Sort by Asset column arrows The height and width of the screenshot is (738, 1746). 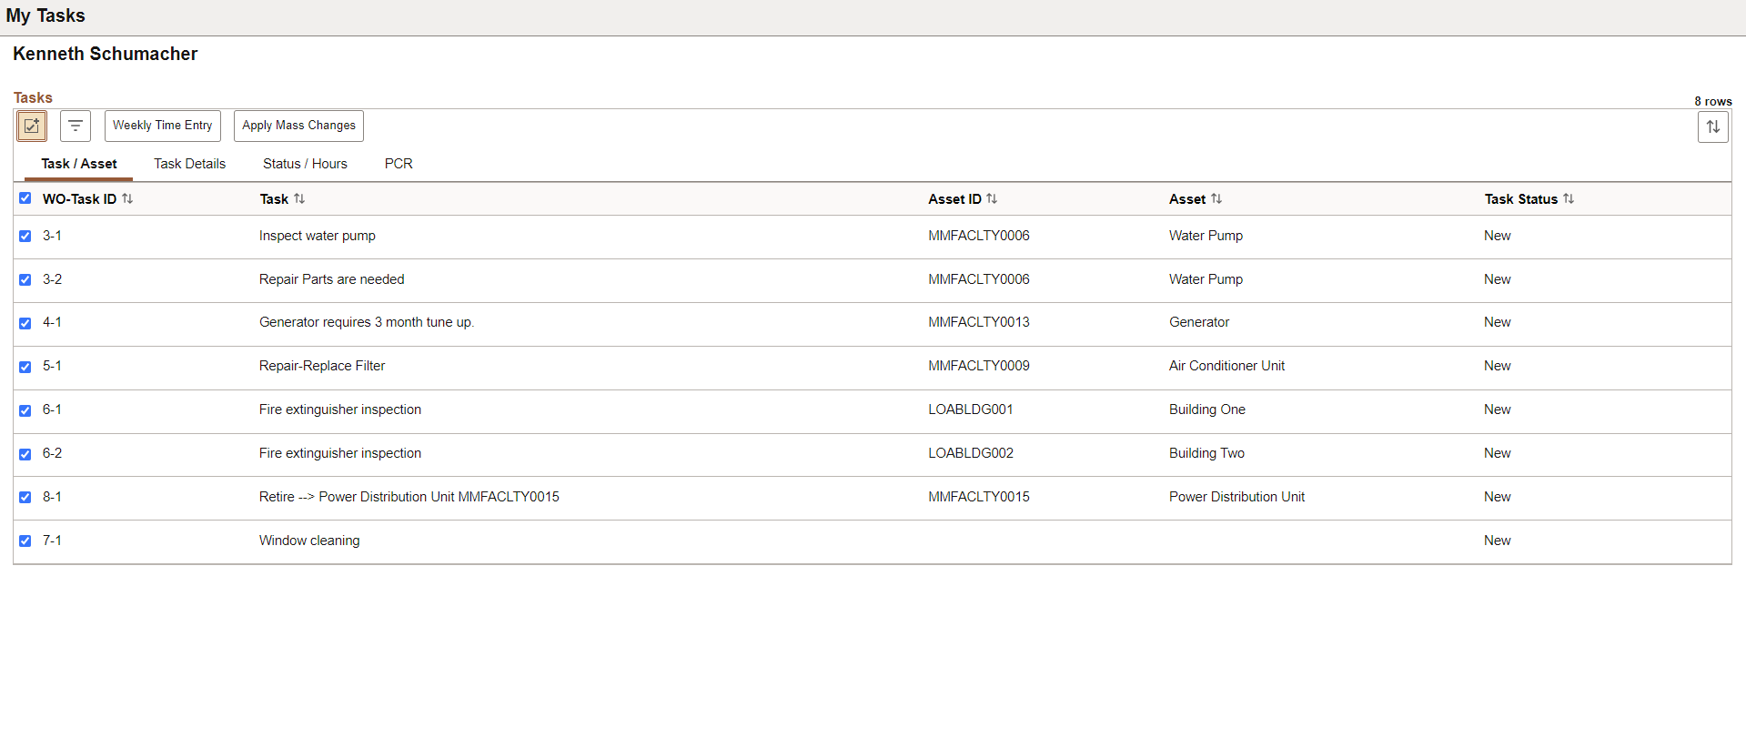(x=1216, y=198)
